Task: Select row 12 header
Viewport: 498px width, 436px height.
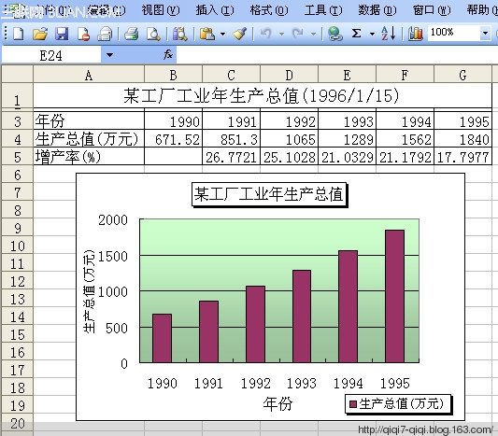Action: click(17, 281)
